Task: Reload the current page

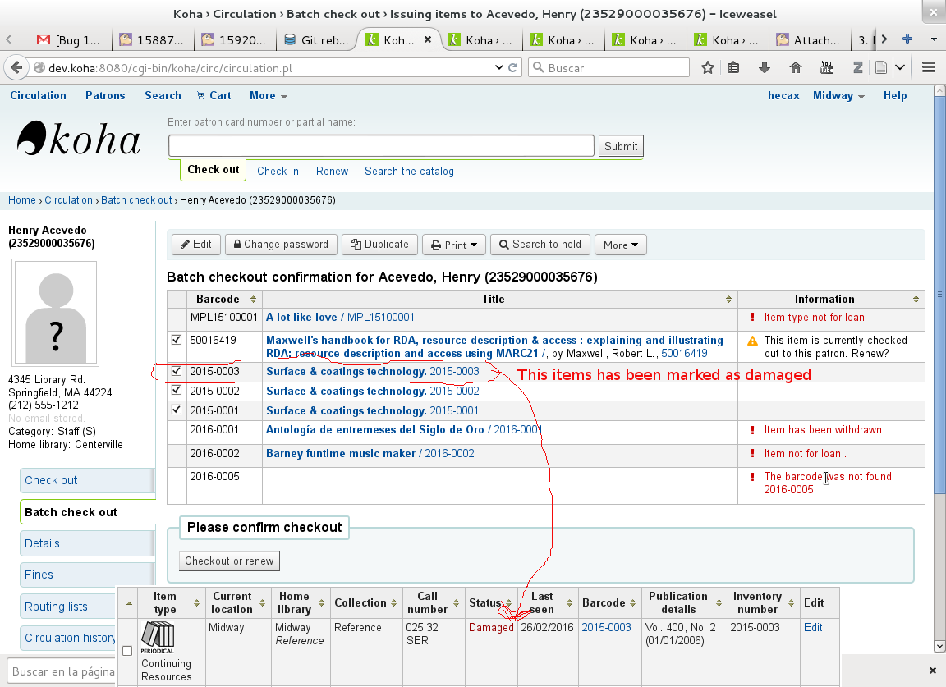Action: pyautogui.click(x=513, y=68)
